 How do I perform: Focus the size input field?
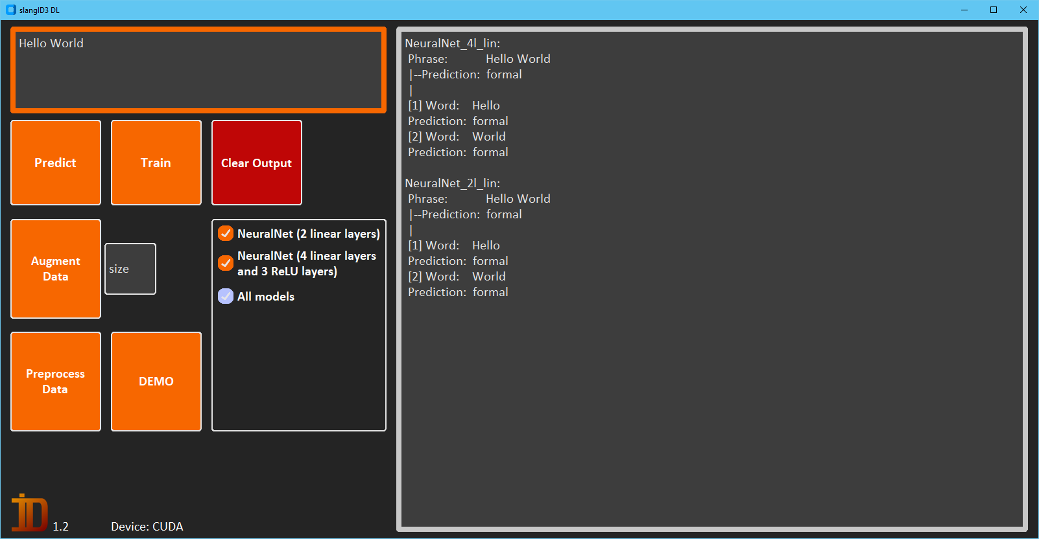[130, 269]
